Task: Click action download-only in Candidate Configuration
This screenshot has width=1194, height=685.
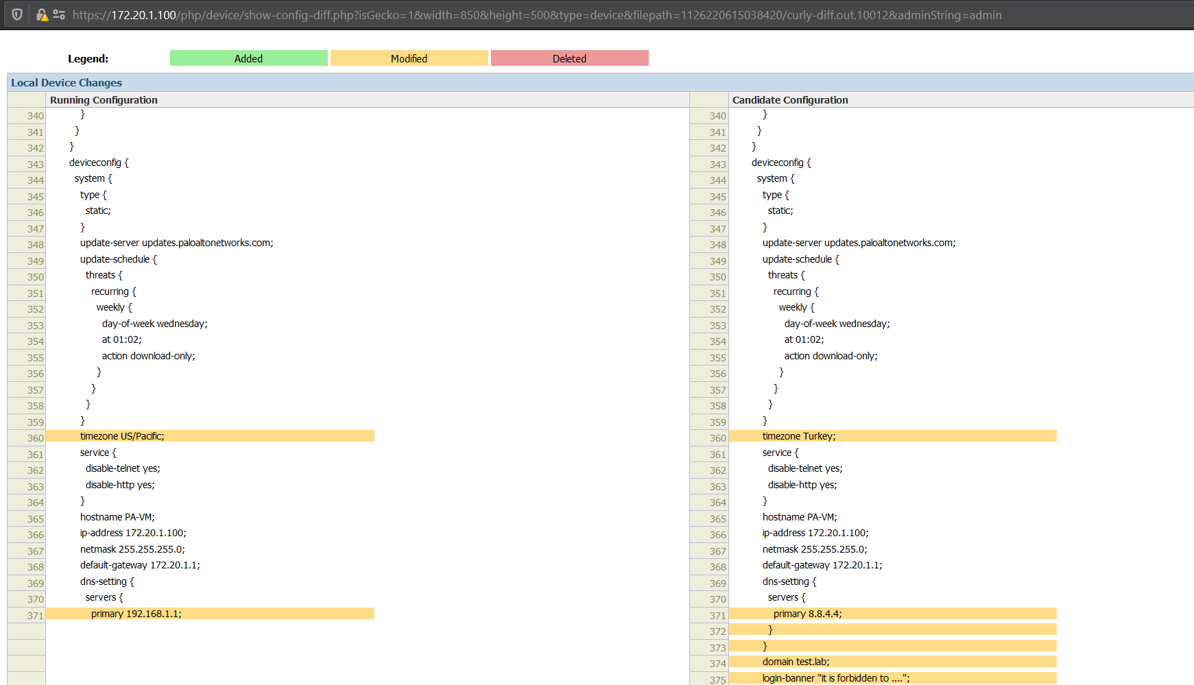Action: coord(831,356)
